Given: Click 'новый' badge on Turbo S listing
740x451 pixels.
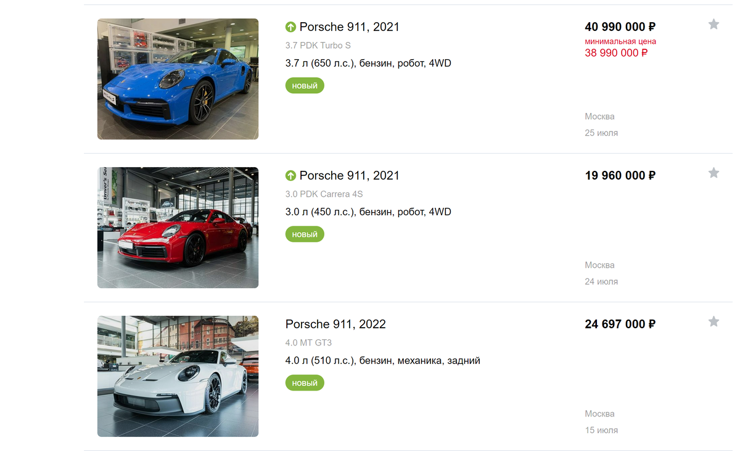Looking at the screenshot, I should pos(305,86).
